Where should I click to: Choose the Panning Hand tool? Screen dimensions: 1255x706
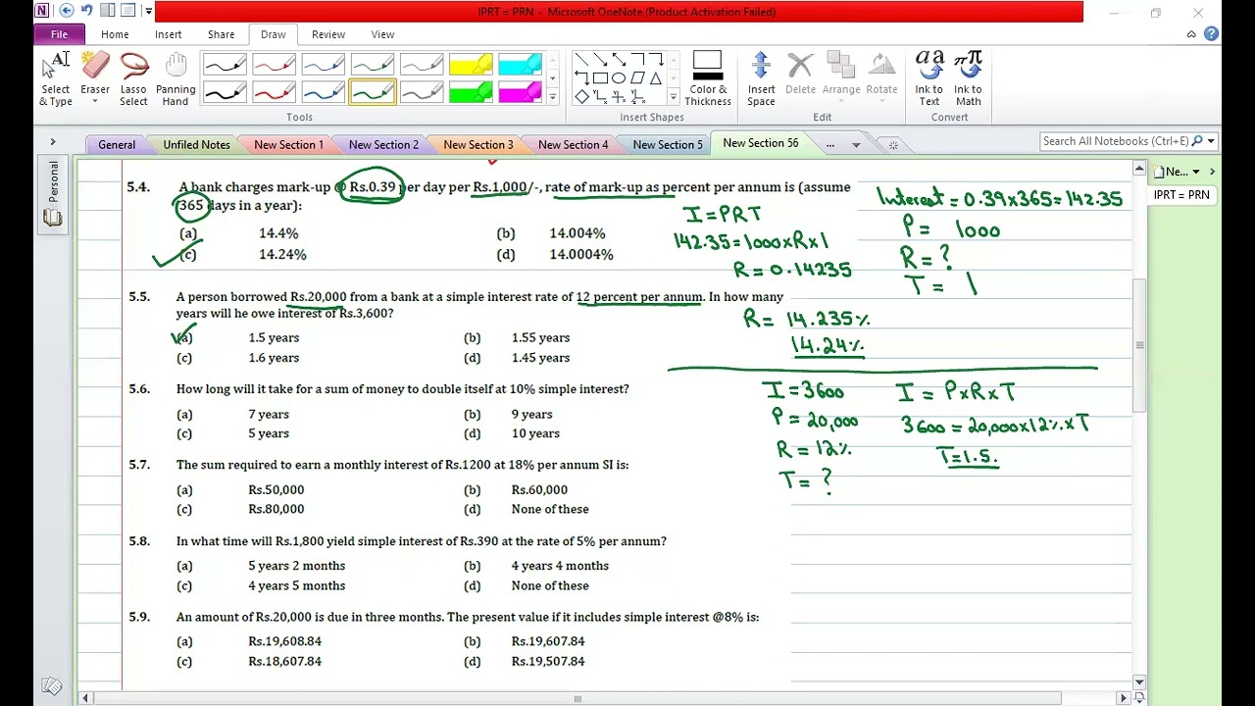point(176,79)
